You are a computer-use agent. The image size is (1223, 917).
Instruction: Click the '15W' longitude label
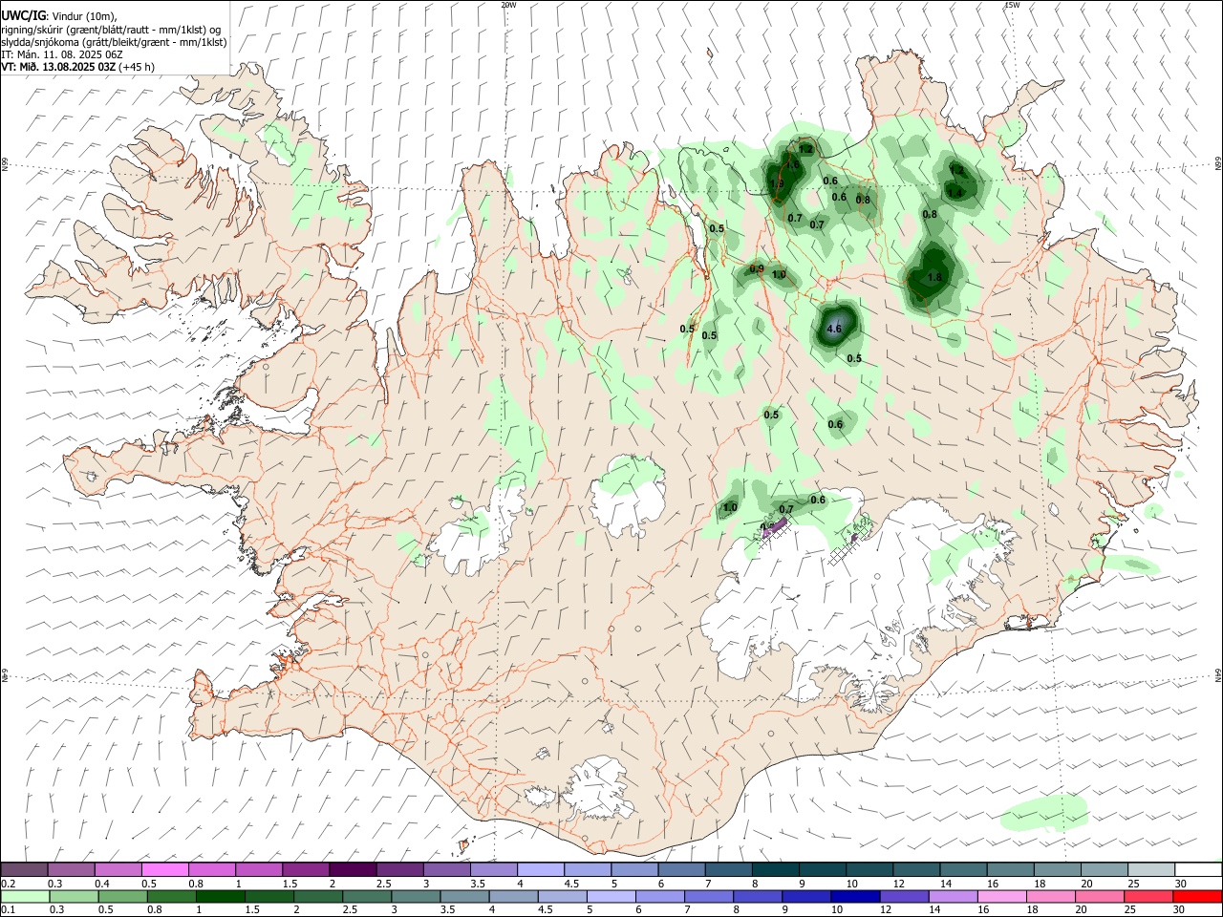1012,5
